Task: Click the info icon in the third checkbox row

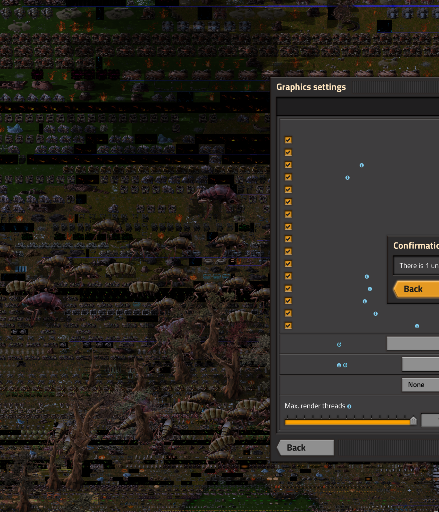Action: click(x=362, y=165)
